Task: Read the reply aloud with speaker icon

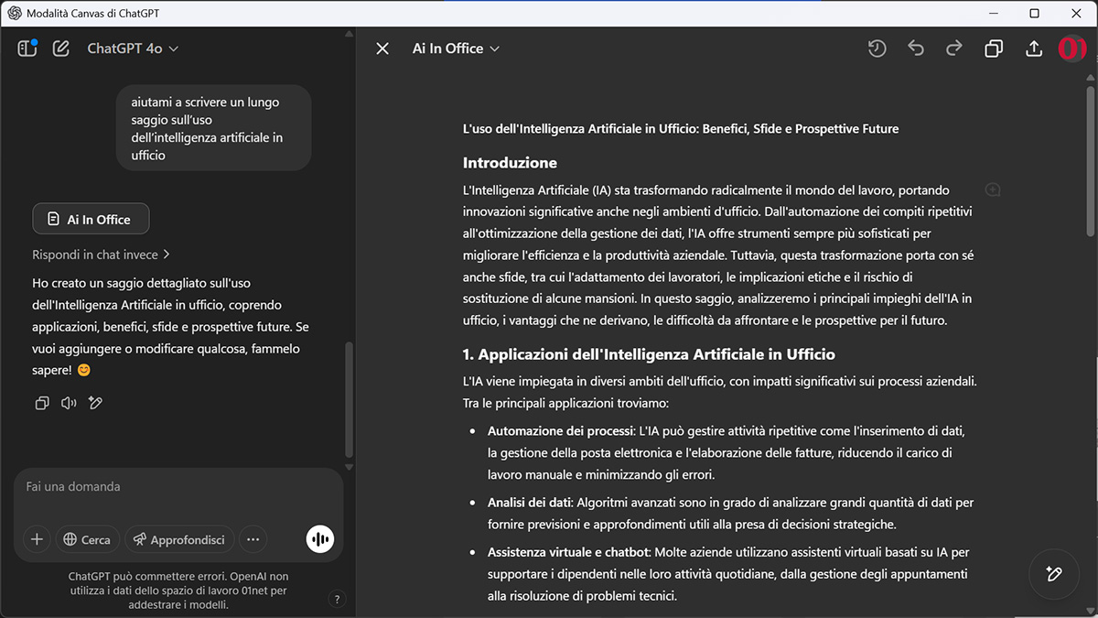Action: point(69,403)
